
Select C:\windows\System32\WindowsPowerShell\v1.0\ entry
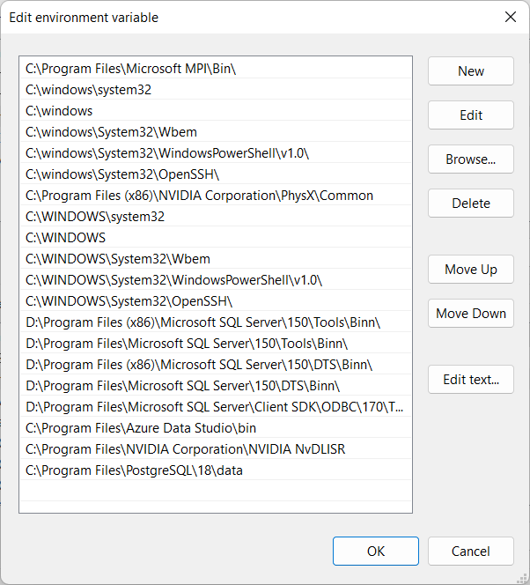(x=216, y=153)
